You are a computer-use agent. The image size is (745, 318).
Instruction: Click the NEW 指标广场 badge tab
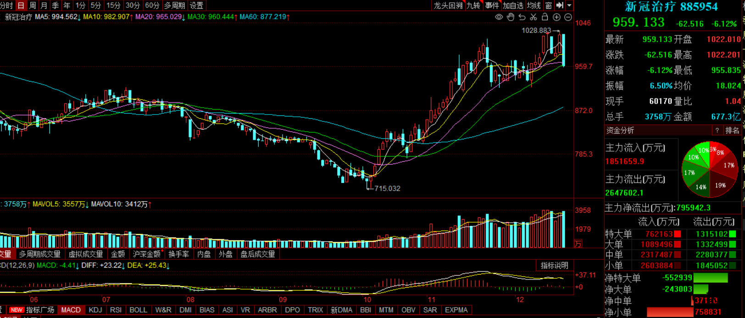pyautogui.click(x=31, y=310)
